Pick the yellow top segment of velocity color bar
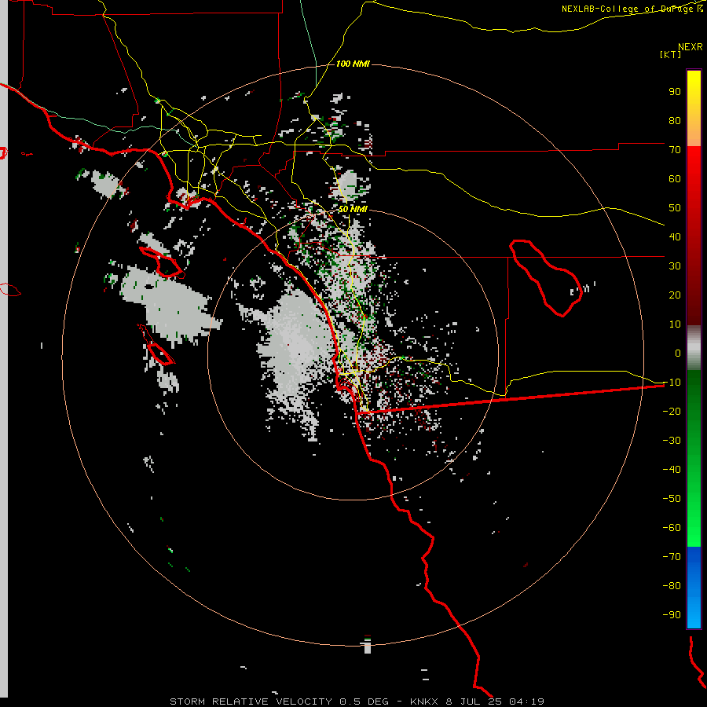Image resolution: width=707 pixels, height=707 pixels. coord(694,108)
